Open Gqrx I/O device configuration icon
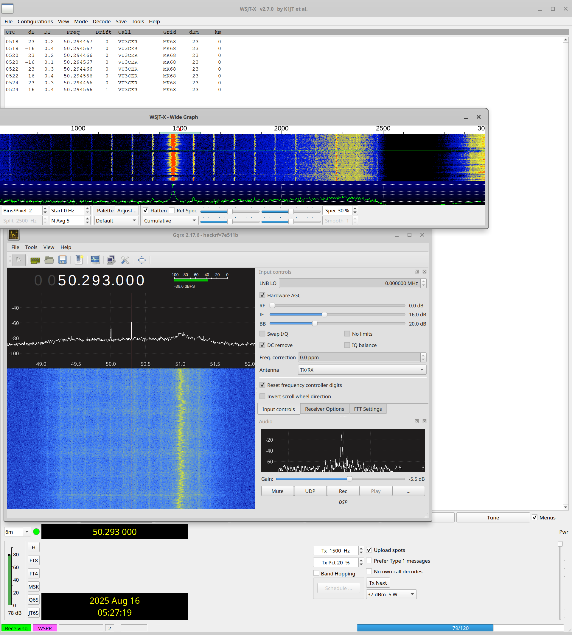This screenshot has height=635, width=572. pyautogui.click(x=35, y=260)
